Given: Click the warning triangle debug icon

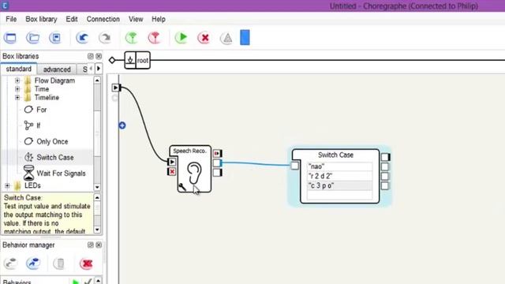Looking at the screenshot, I should click(226, 39).
